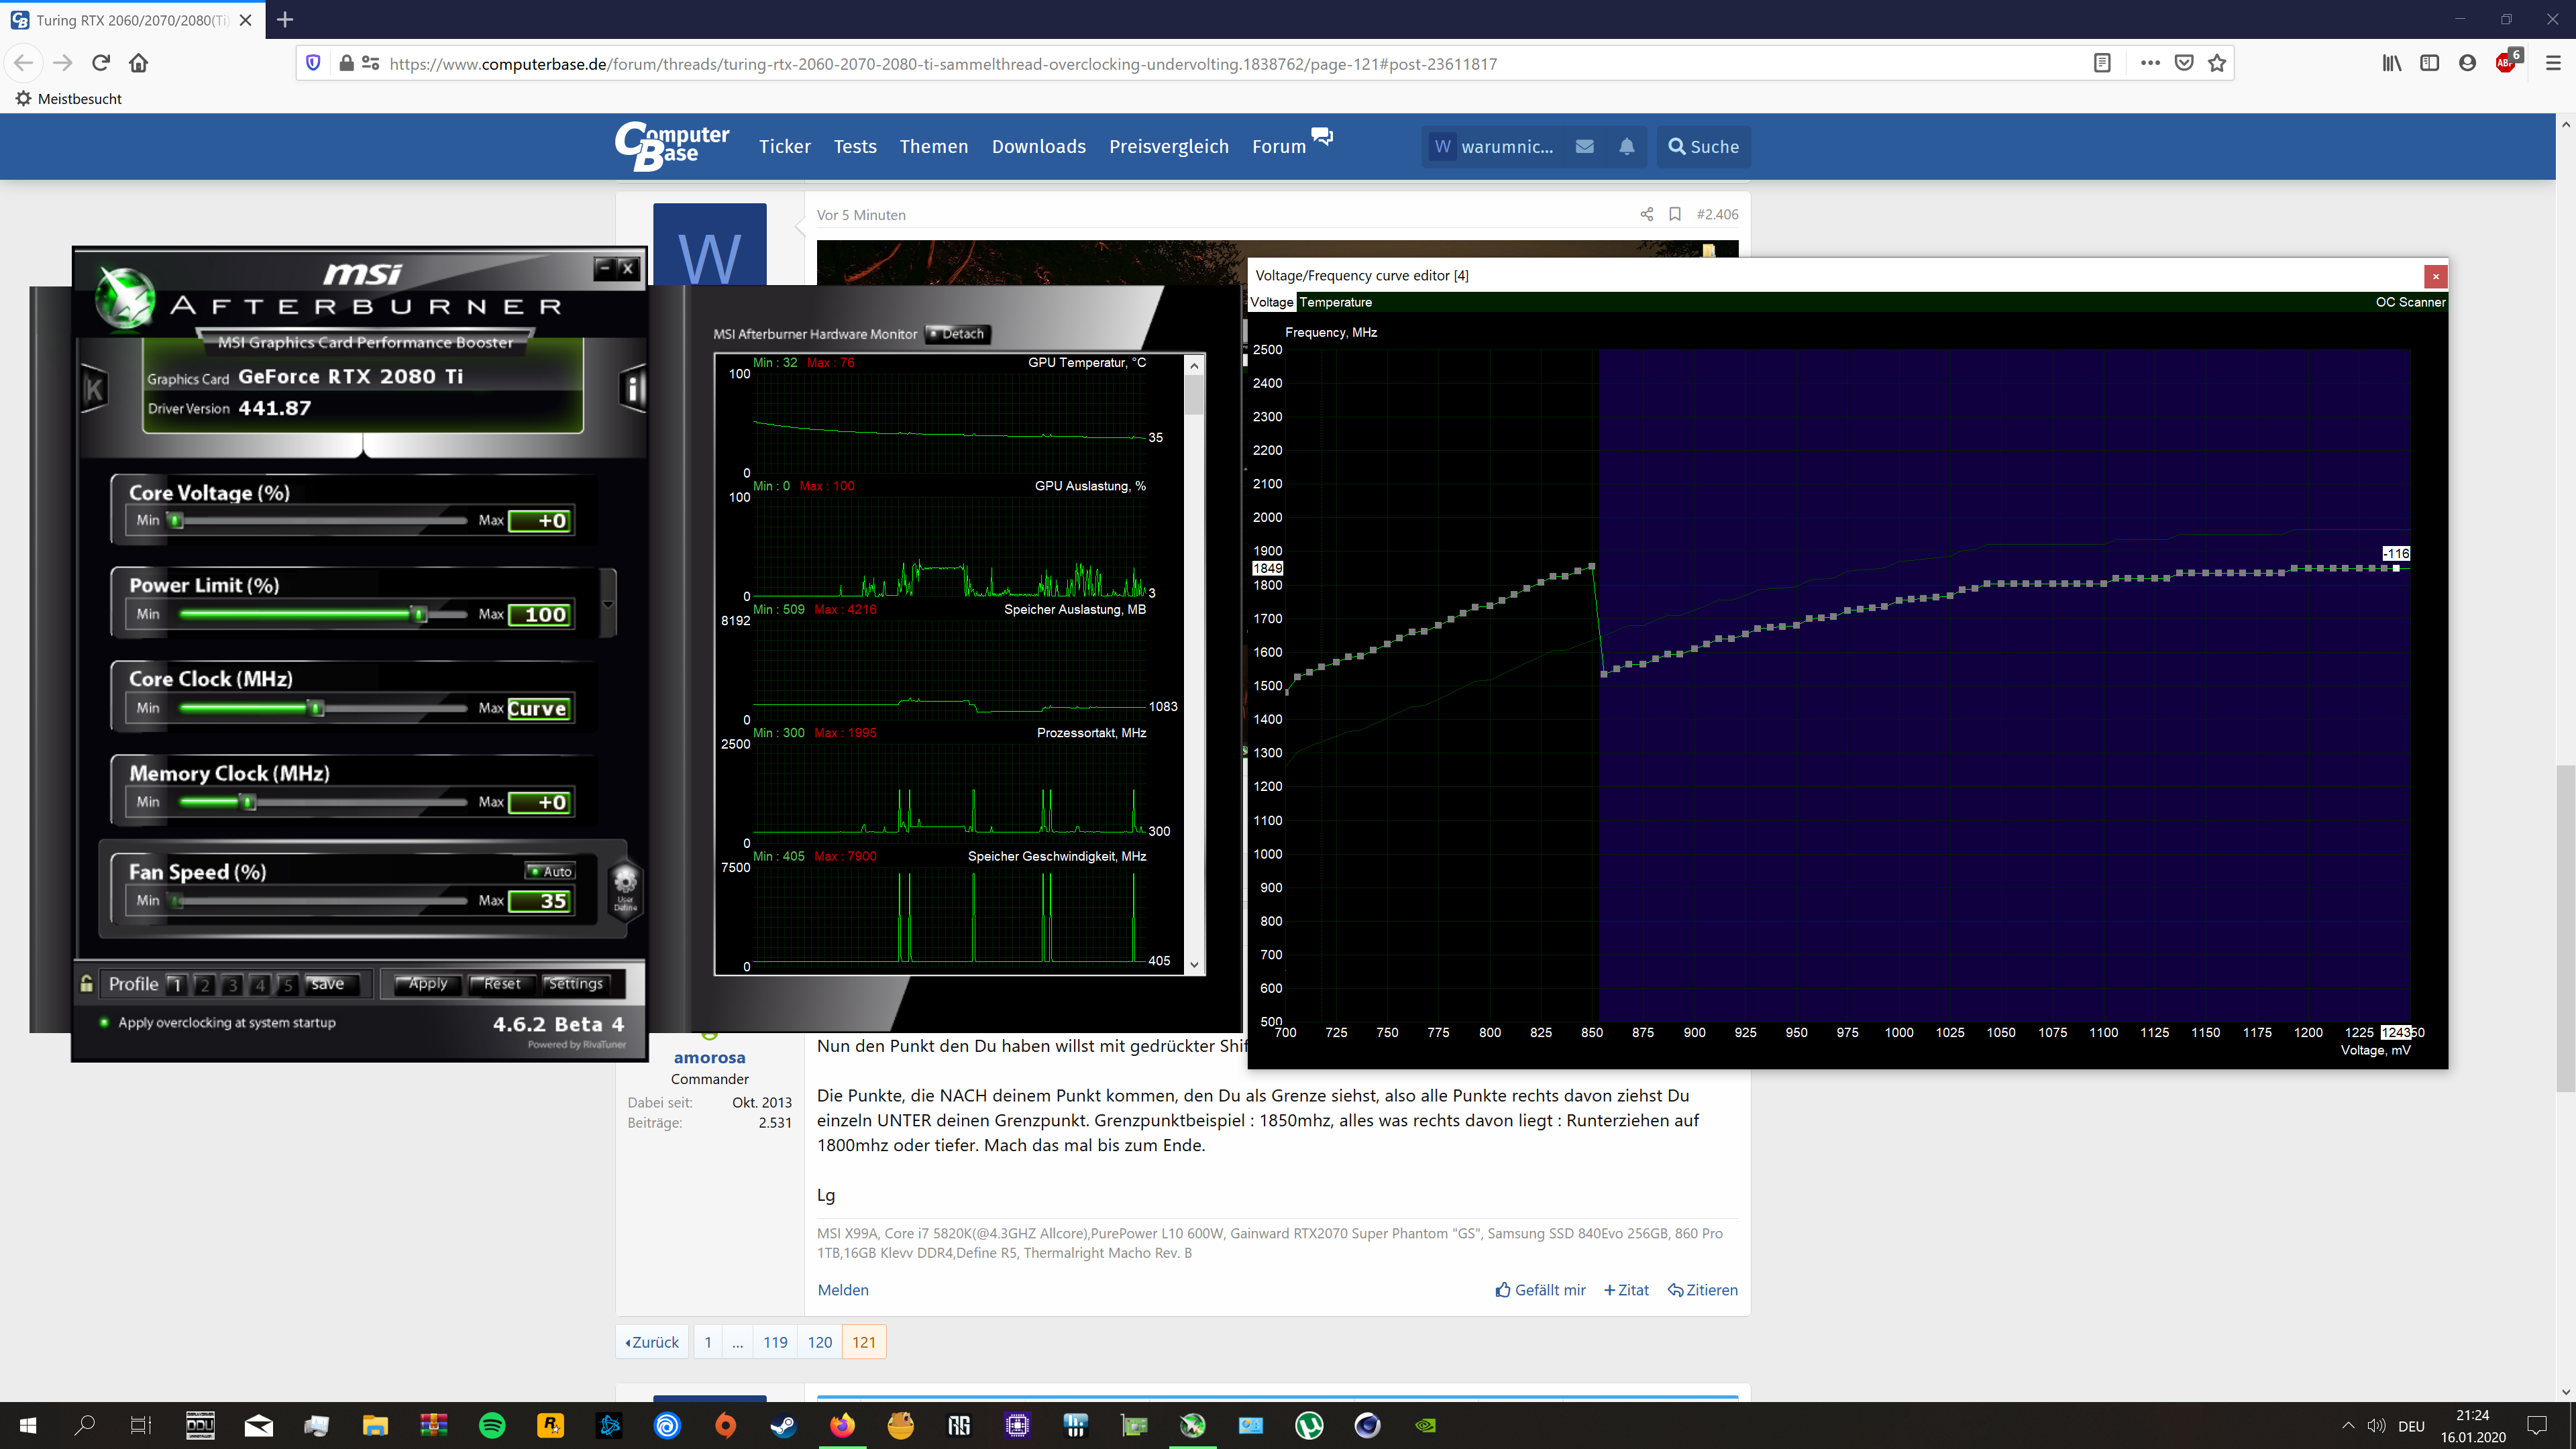Open Firefox reader view icon

pyautogui.click(x=2102, y=62)
